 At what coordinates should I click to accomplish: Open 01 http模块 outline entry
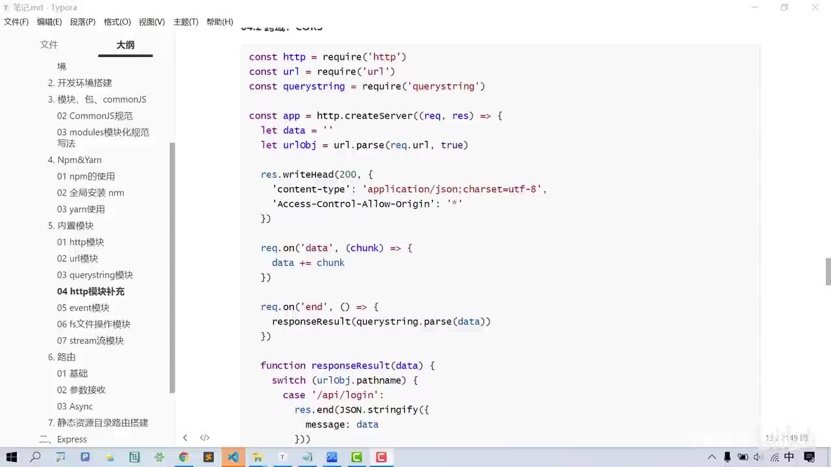pyautogui.click(x=81, y=242)
